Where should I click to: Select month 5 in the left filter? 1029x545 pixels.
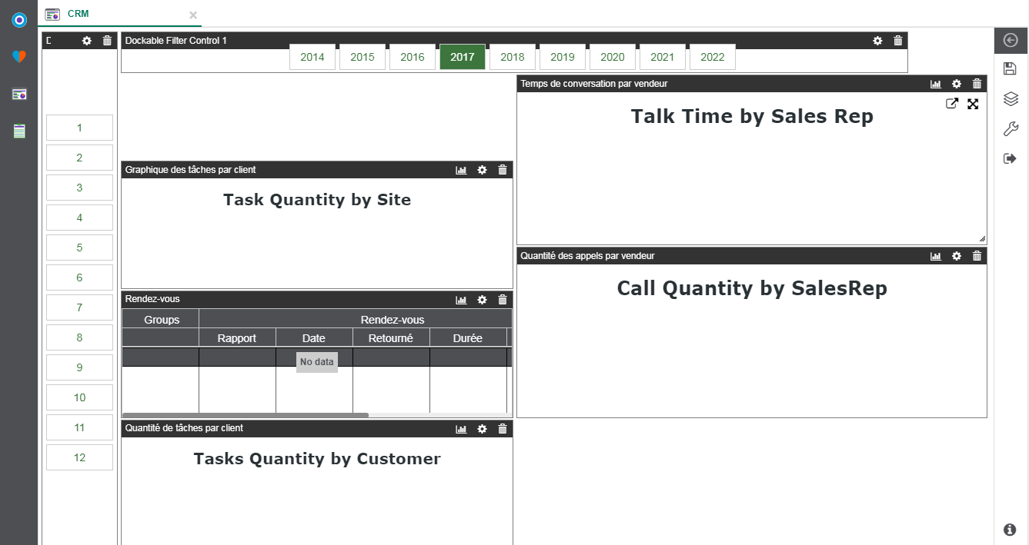[x=79, y=248]
